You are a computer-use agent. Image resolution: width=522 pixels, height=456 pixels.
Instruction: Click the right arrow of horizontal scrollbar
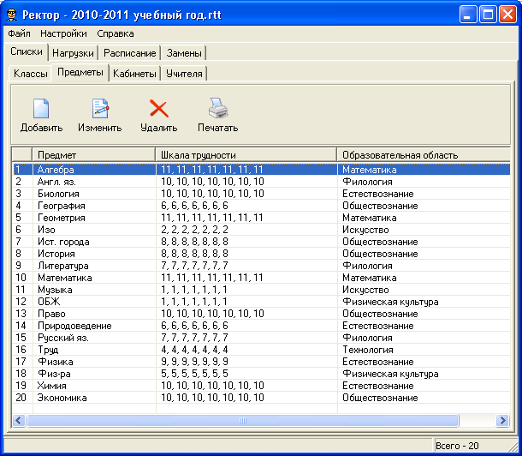point(502,420)
